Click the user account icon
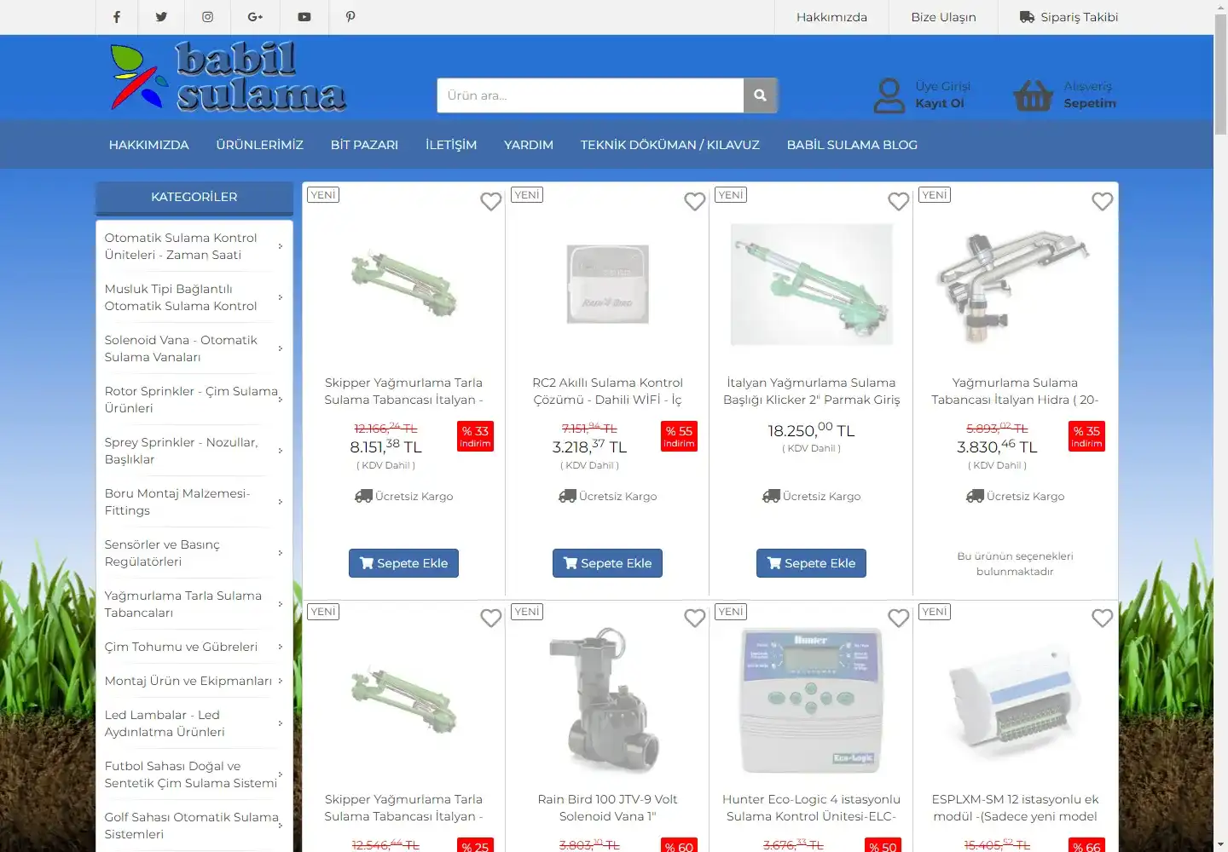This screenshot has width=1228, height=852. pos(889,95)
